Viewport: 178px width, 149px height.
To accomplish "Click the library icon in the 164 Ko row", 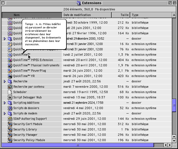I will pos(10,33).
